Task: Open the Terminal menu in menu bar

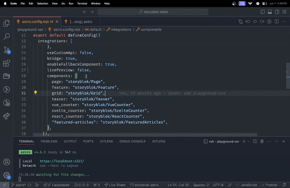Action: [x=82, y=3]
